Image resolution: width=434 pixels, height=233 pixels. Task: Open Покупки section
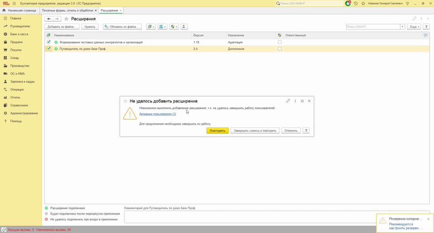point(16,50)
